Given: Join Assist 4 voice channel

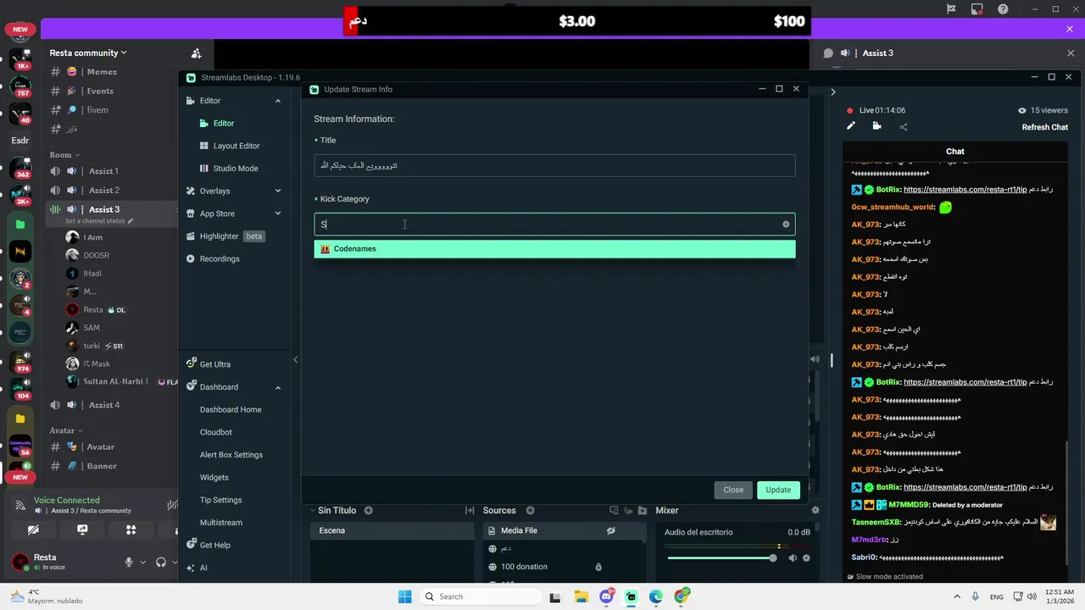Looking at the screenshot, I should coord(103,405).
